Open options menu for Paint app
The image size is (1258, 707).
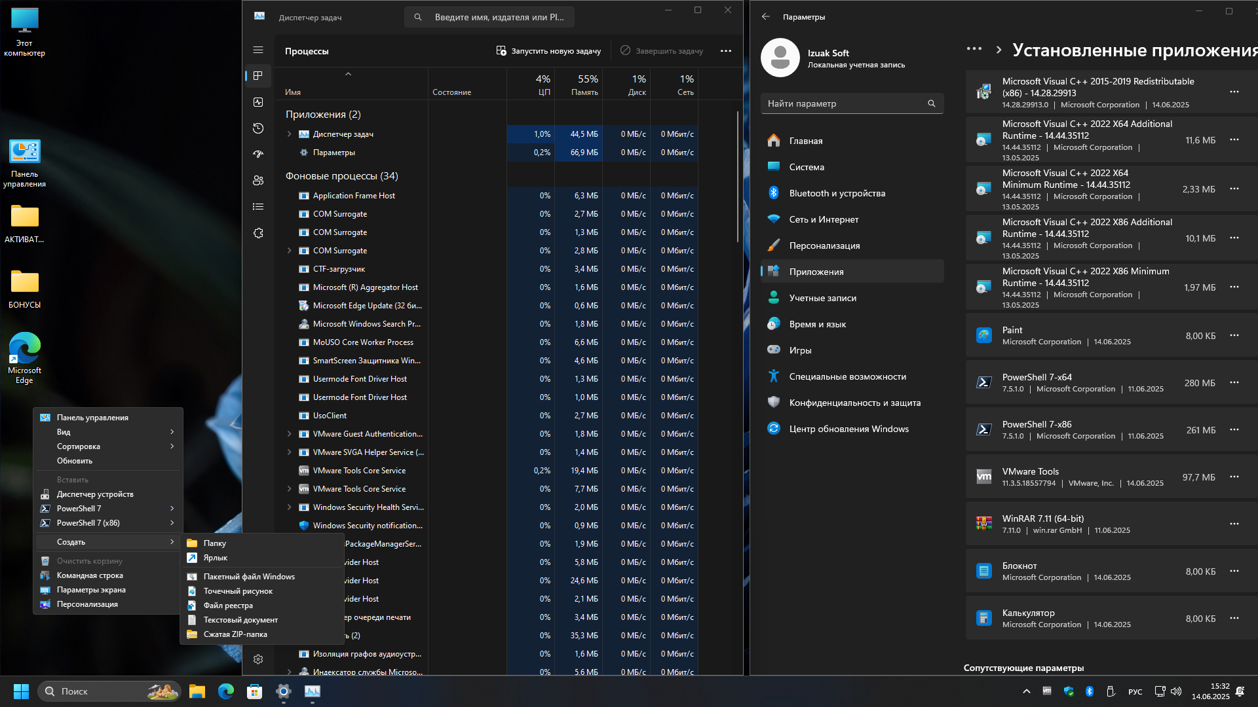[1234, 335]
